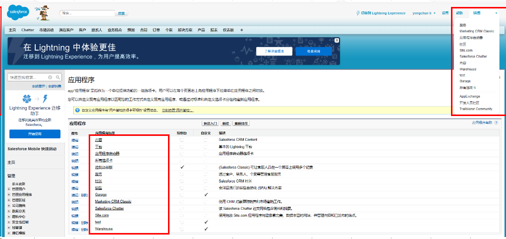Click the info icon in quick find box

50,77
